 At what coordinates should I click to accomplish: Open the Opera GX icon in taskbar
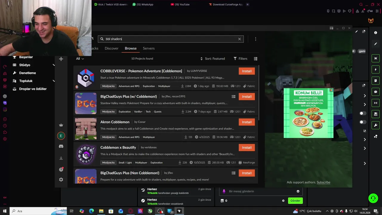(x=130, y=211)
